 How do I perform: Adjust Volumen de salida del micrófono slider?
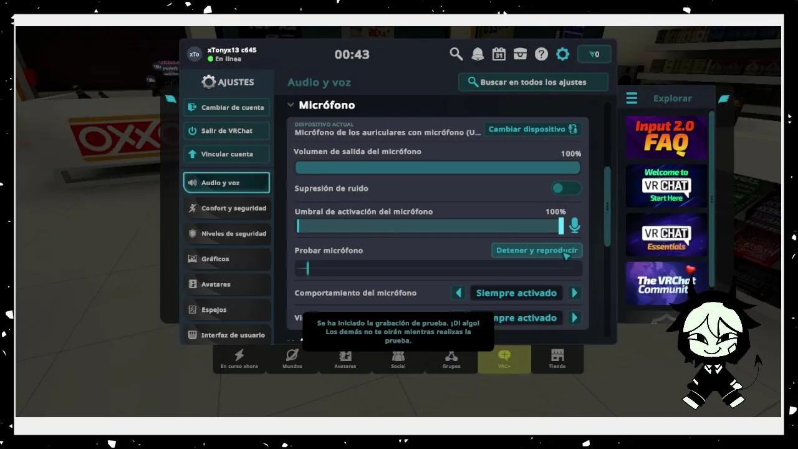(438, 168)
